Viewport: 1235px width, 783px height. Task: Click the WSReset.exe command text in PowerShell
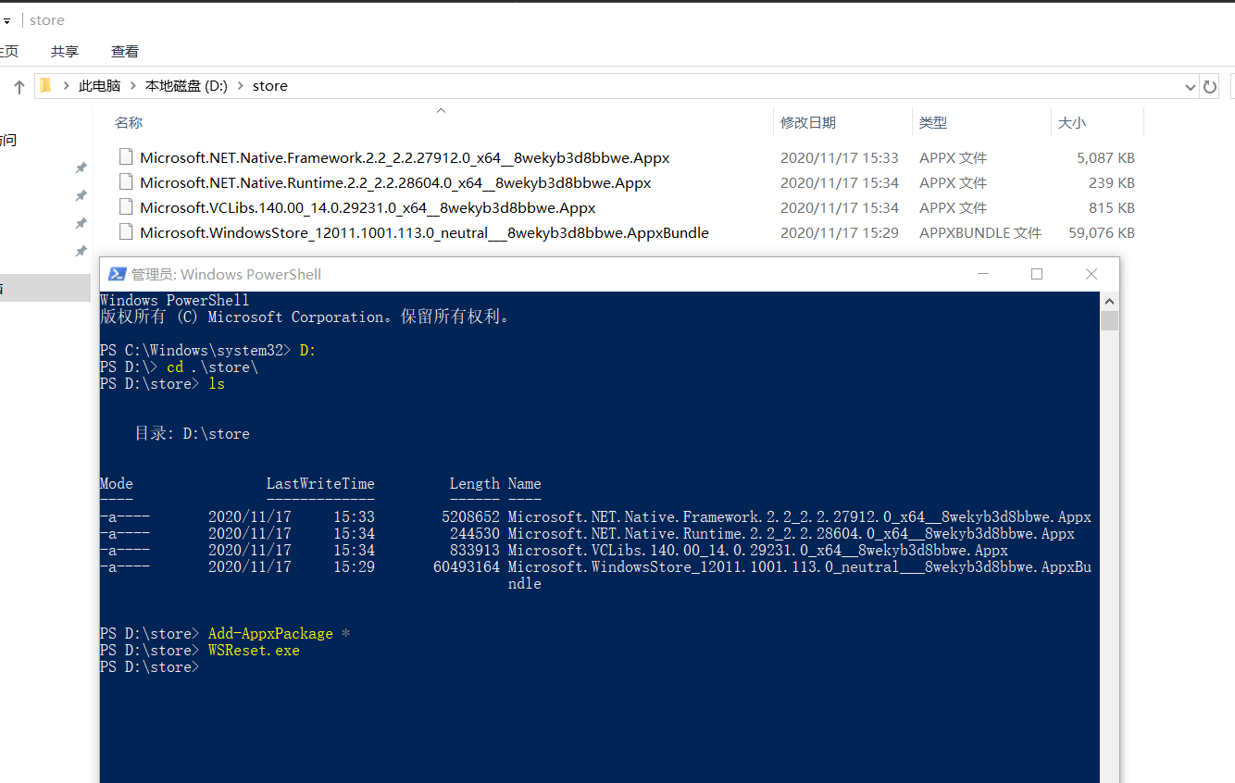pyautogui.click(x=254, y=651)
